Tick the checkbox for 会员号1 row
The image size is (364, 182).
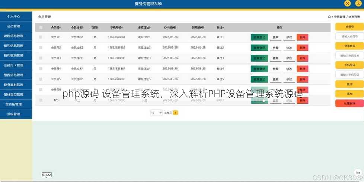[41, 37]
